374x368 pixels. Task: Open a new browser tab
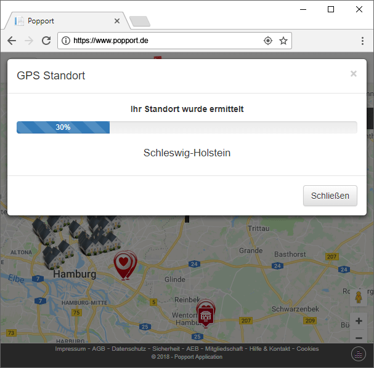pyautogui.click(x=140, y=22)
